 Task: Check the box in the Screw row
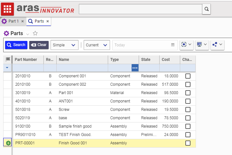pyautogui.click(x=188, y=110)
